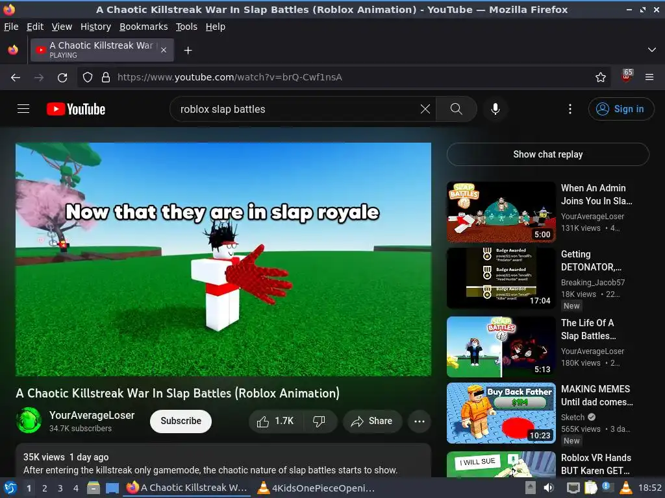Open YourAverageLoser channel avatar
The height and width of the screenshot is (498, 665).
[29, 420]
